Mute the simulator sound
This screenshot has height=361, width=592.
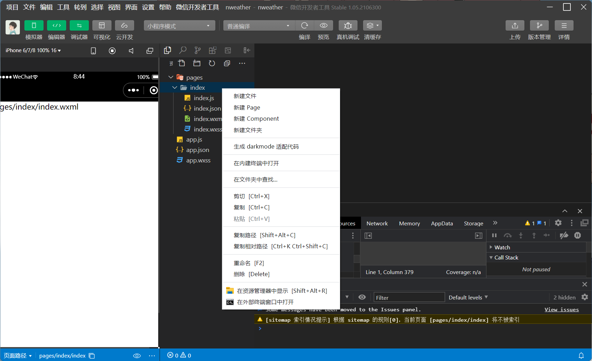click(x=131, y=51)
